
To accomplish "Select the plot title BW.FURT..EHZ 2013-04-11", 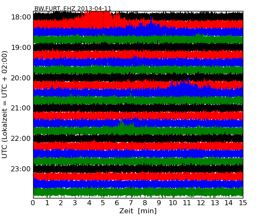I will tap(73, 8).
